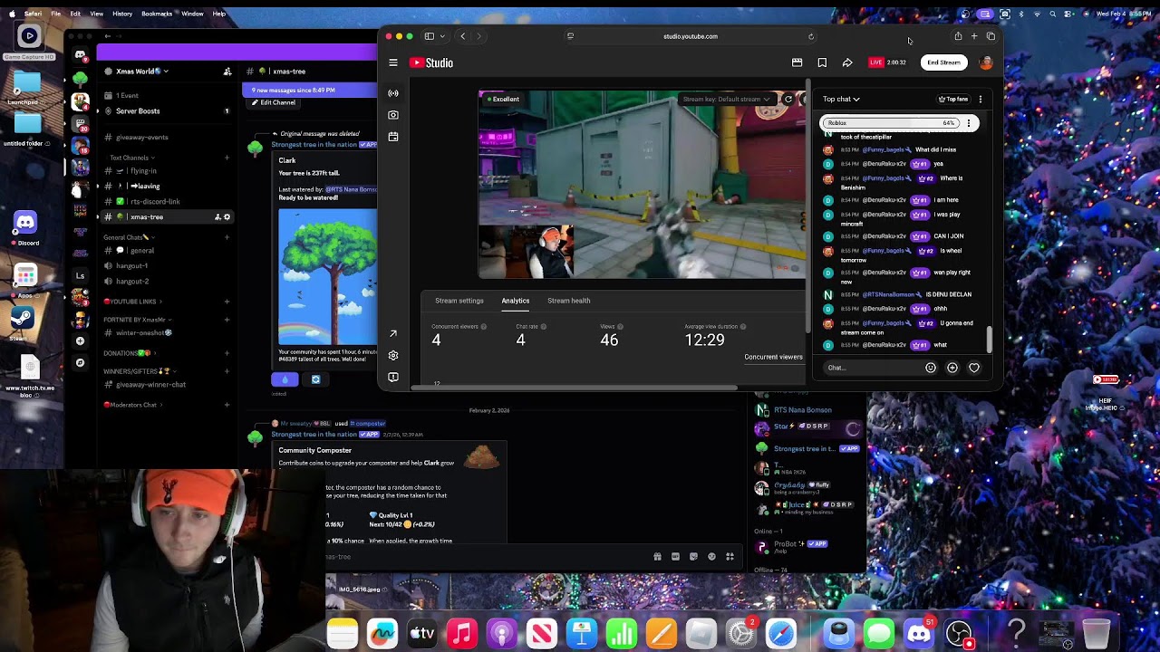
Task: Open the giveaway-events channel in Discord
Action: [x=141, y=138]
